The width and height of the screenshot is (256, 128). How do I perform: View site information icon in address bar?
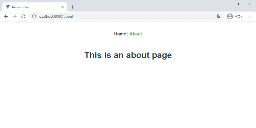pyautogui.click(x=34, y=16)
